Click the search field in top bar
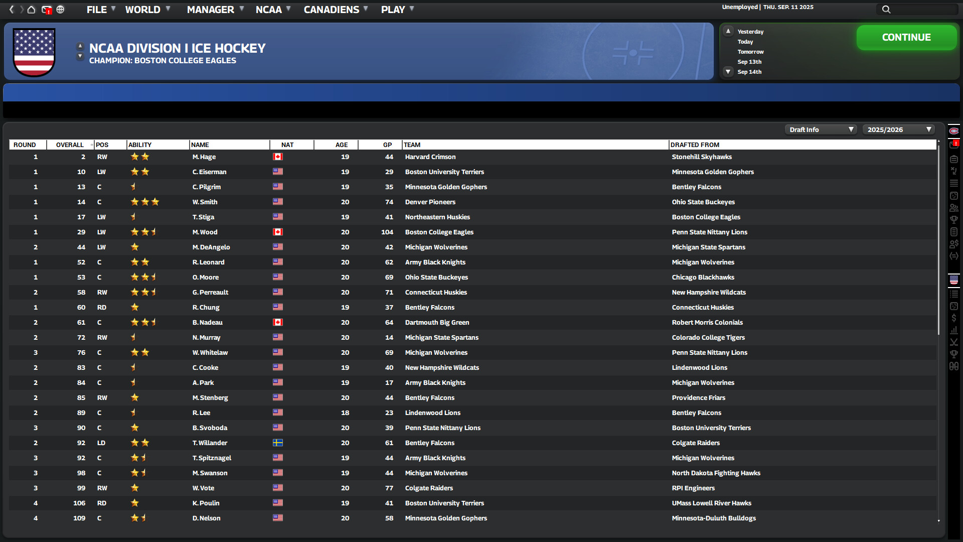Image resolution: width=963 pixels, height=542 pixels. pos(918,9)
